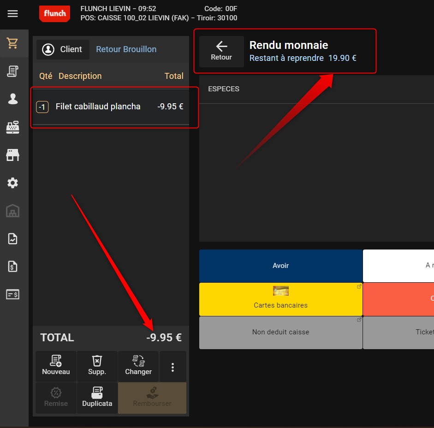Click the Flunch logo

(x=54, y=14)
